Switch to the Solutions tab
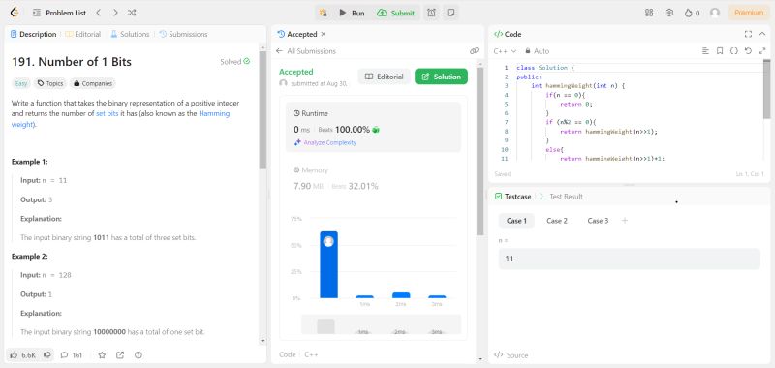Screen dimensions: 775x368 click(130, 34)
